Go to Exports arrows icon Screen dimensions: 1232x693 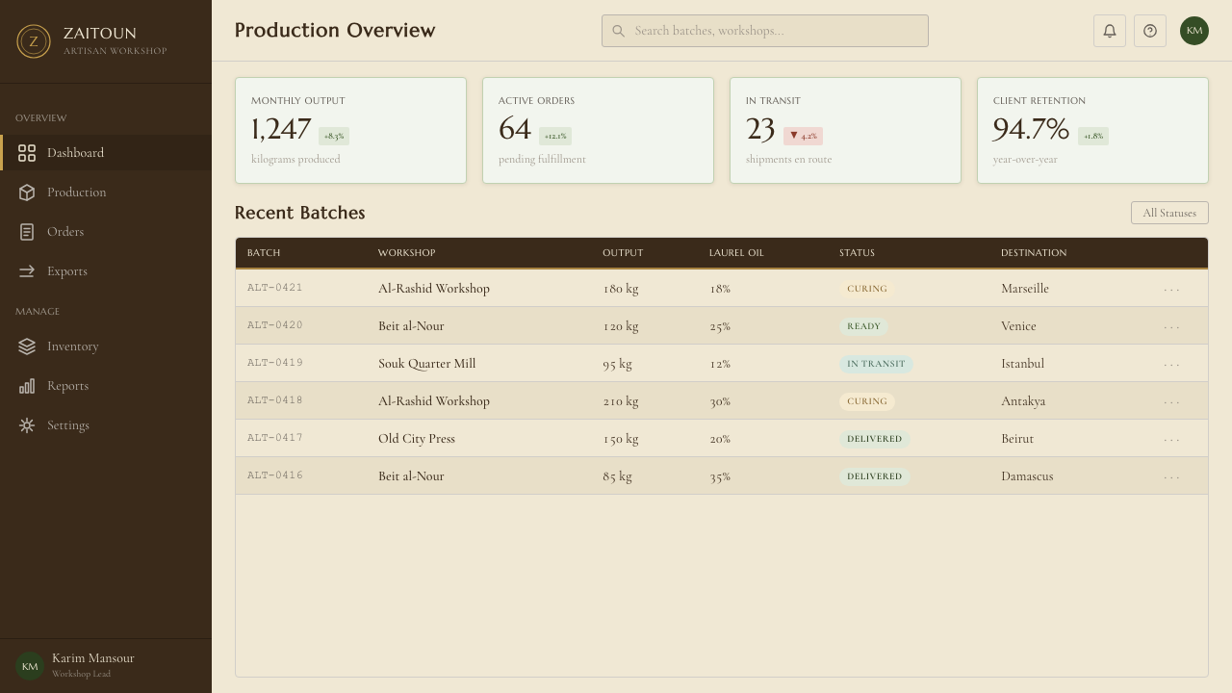[x=27, y=271]
